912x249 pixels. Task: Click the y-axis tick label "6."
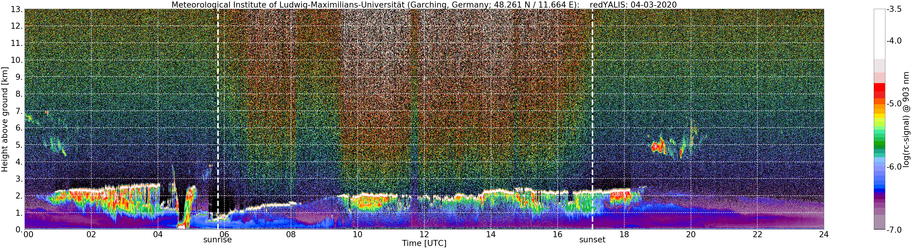(x=19, y=128)
